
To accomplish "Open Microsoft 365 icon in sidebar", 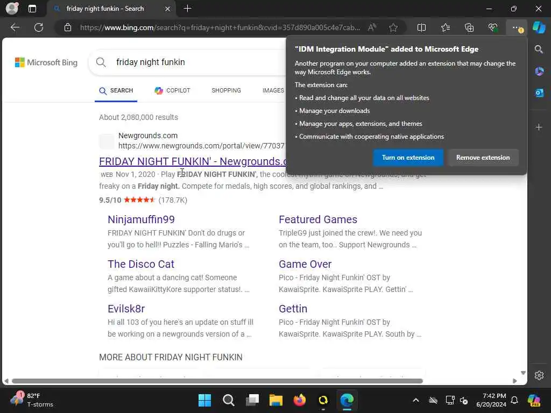I will (x=539, y=72).
